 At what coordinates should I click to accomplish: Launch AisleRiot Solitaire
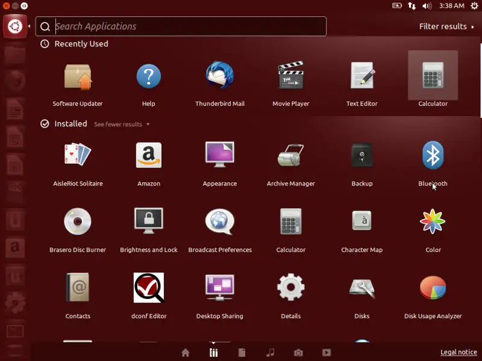pos(78,155)
